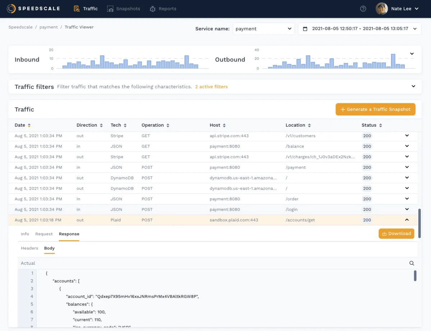The height and width of the screenshot is (331, 431).
Task: Sort by Host column sort arrows
Action: pyautogui.click(x=224, y=125)
